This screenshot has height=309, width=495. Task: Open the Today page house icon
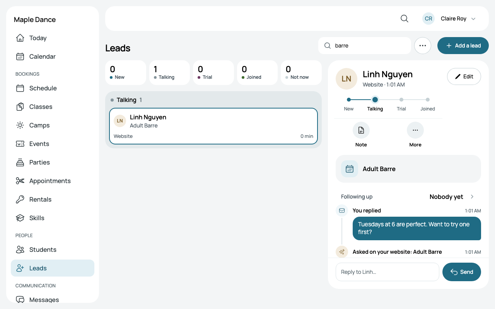pos(20,38)
